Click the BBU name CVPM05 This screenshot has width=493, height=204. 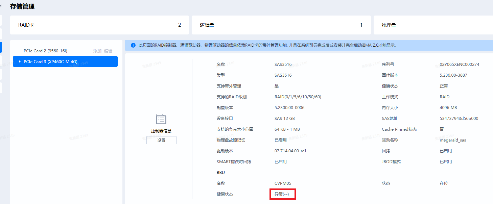click(283, 183)
